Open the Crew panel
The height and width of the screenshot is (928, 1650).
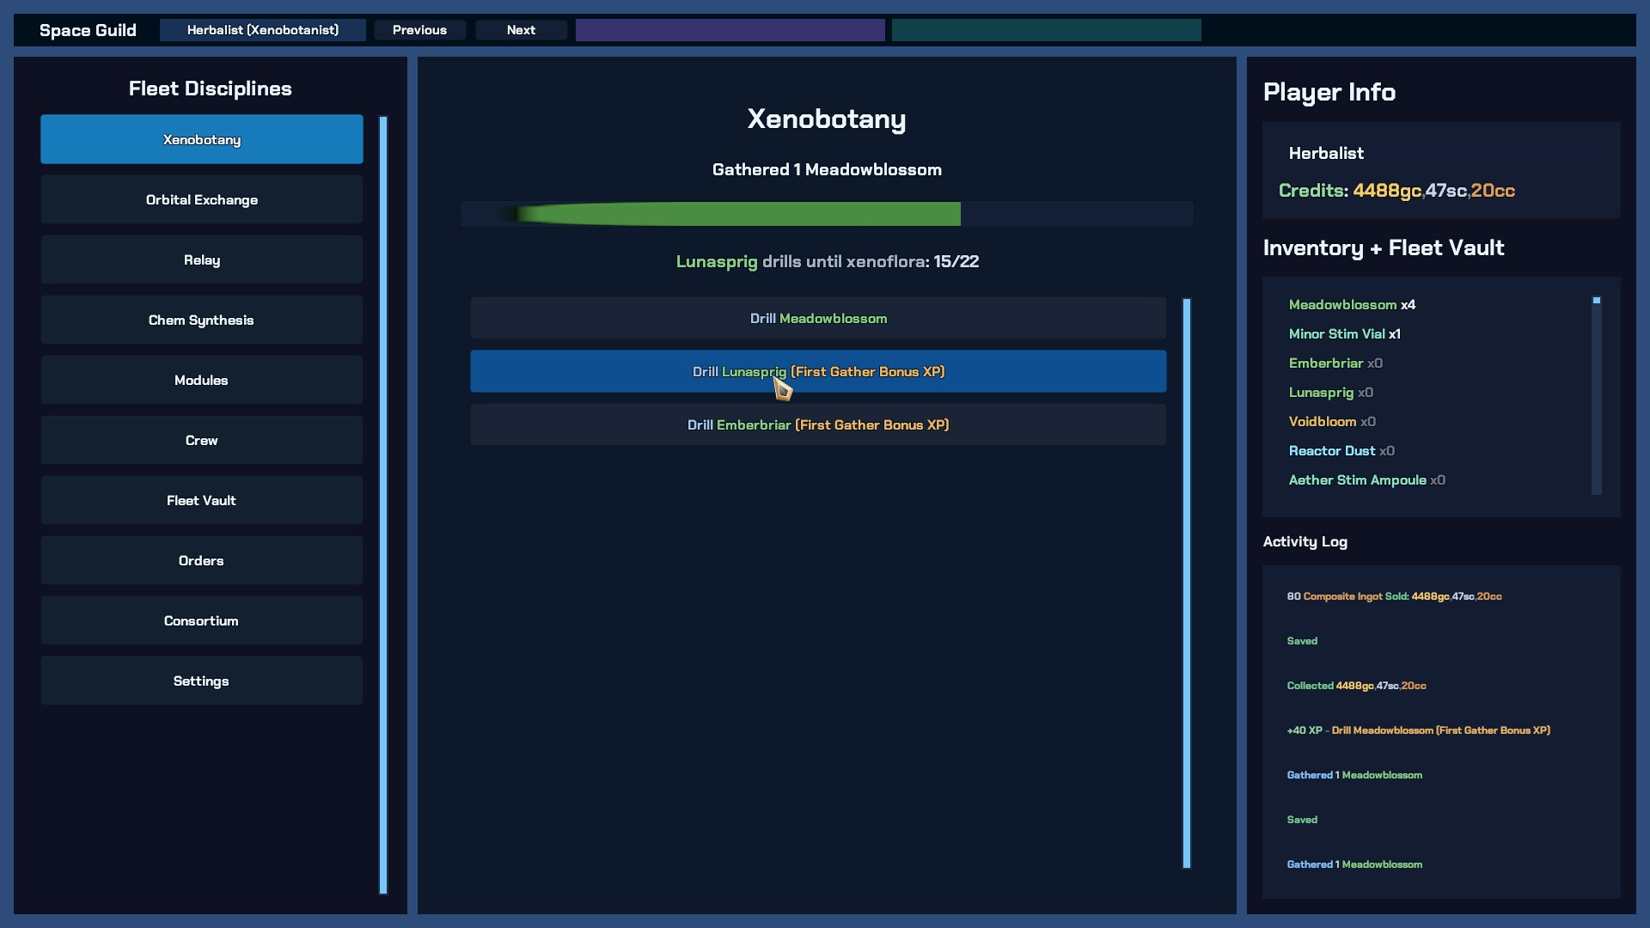click(x=201, y=440)
